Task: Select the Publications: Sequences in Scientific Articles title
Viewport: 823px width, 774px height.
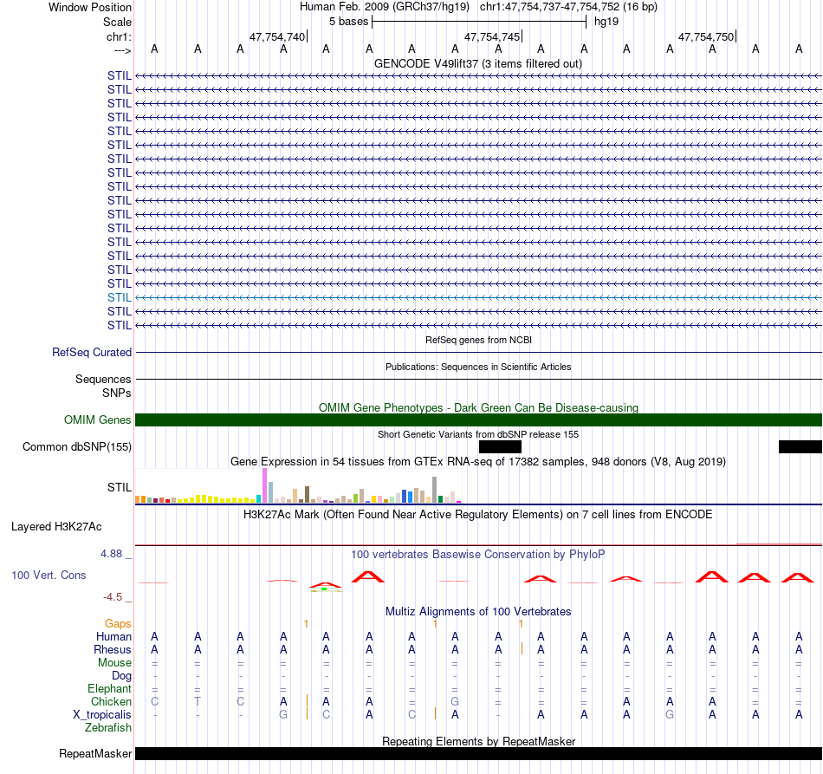Action: click(x=478, y=367)
